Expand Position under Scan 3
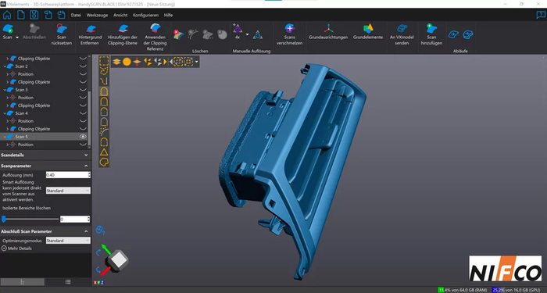The image size is (547, 293). (8, 98)
